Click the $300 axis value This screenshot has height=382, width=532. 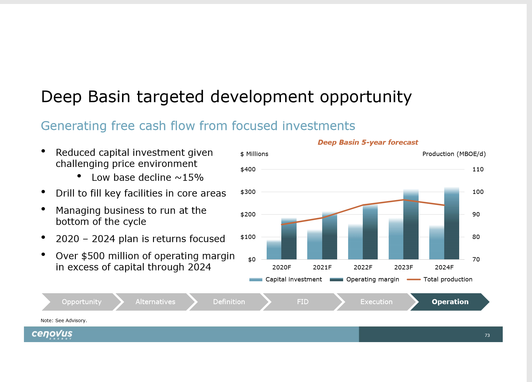coord(248,192)
